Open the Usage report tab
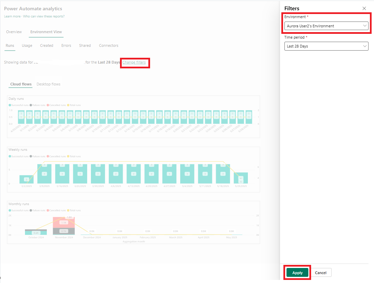The image size is (374, 283). [27, 45]
